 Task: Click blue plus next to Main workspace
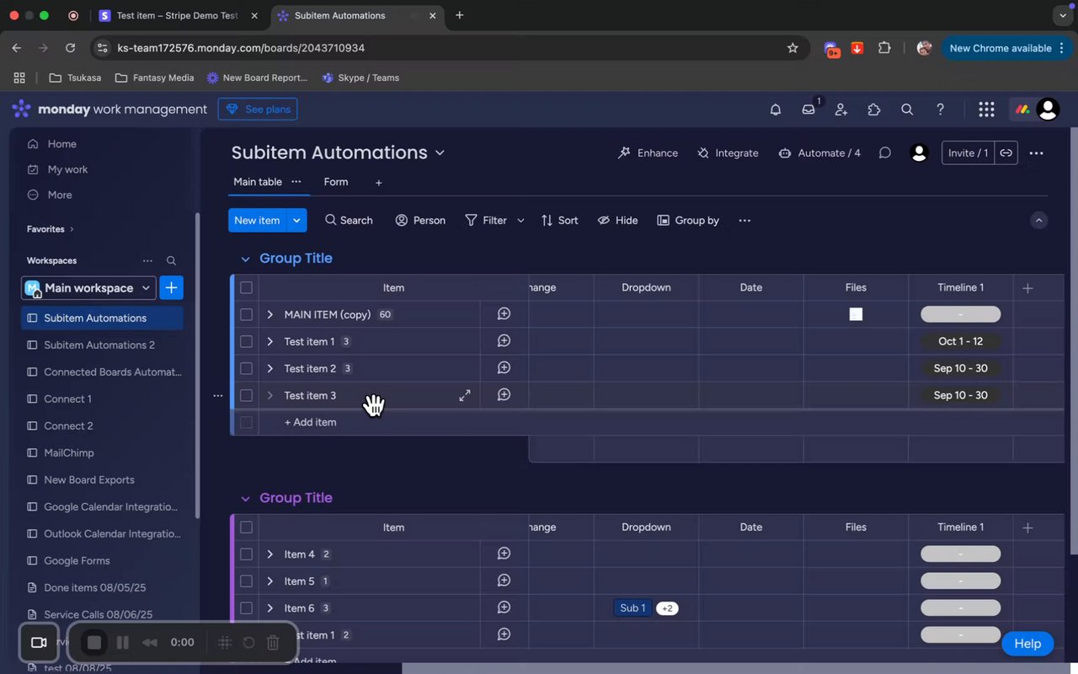pyautogui.click(x=171, y=288)
